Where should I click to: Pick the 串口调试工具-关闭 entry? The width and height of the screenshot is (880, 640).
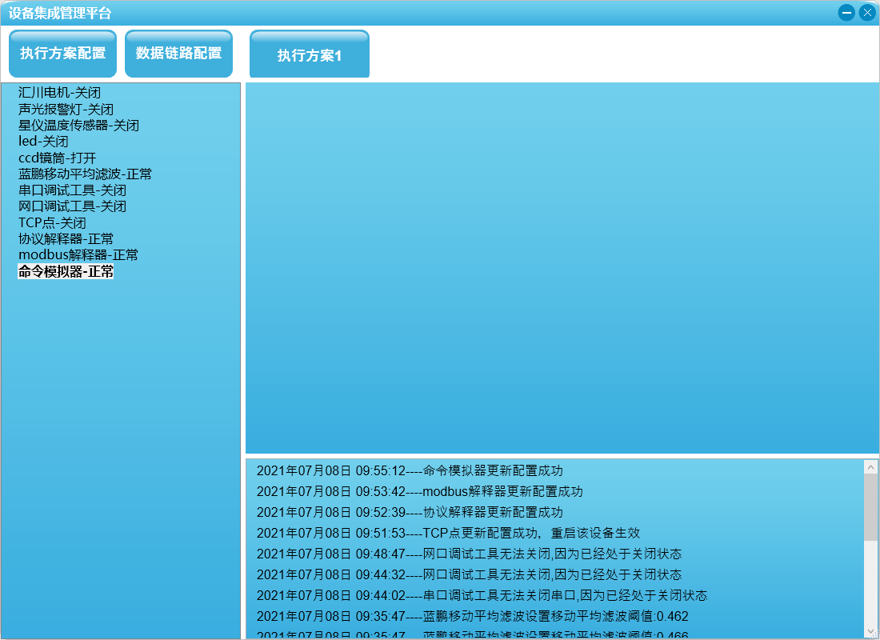(72, 190)
